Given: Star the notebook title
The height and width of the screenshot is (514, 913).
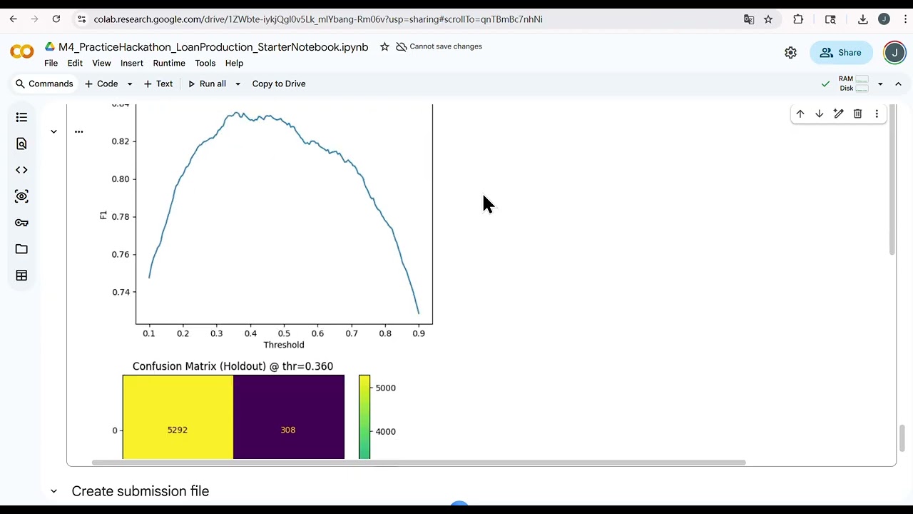Looking at the screenshot, I should [x=384, y=46].
